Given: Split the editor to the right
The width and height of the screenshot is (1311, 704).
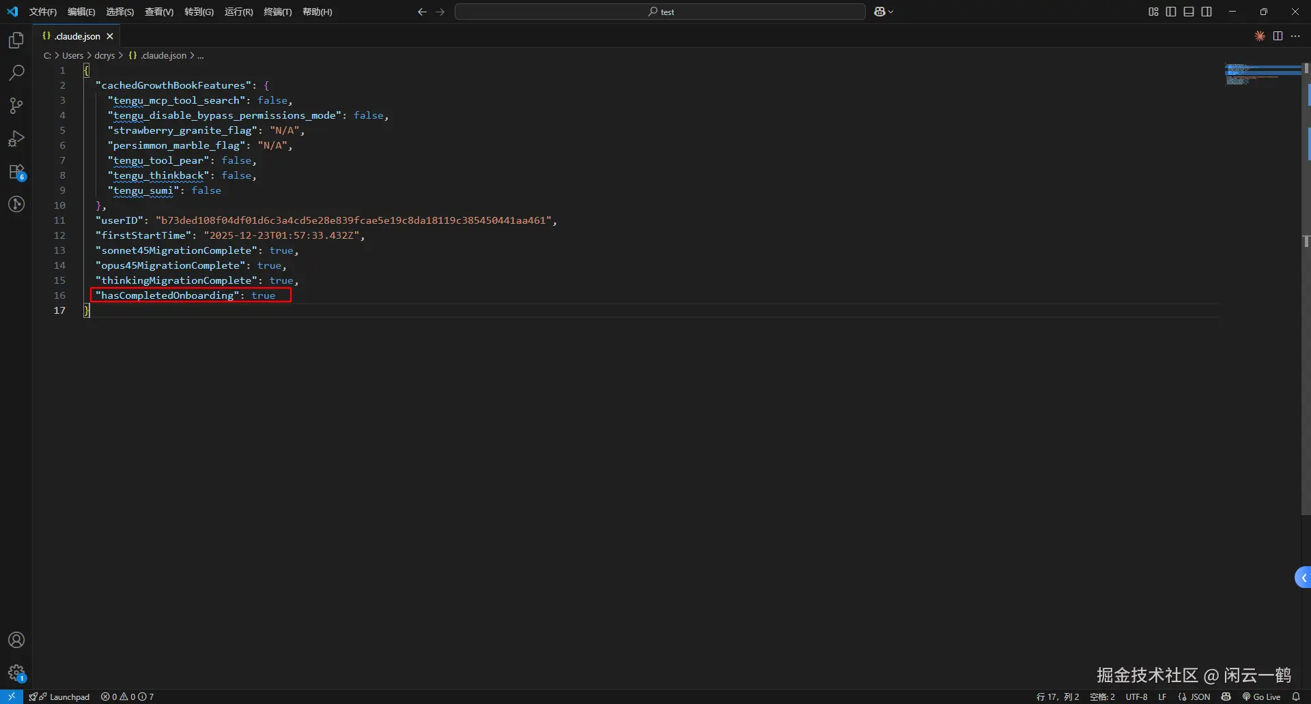Looking at the screenshot, I should point(1278,36).
